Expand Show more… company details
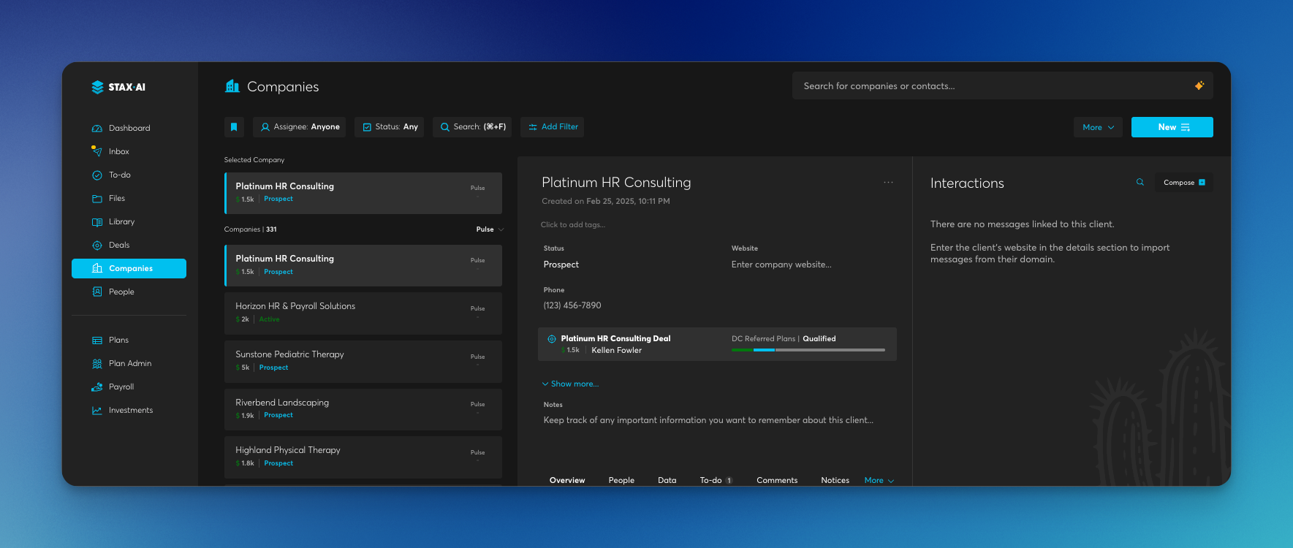 tap(570, 384)
